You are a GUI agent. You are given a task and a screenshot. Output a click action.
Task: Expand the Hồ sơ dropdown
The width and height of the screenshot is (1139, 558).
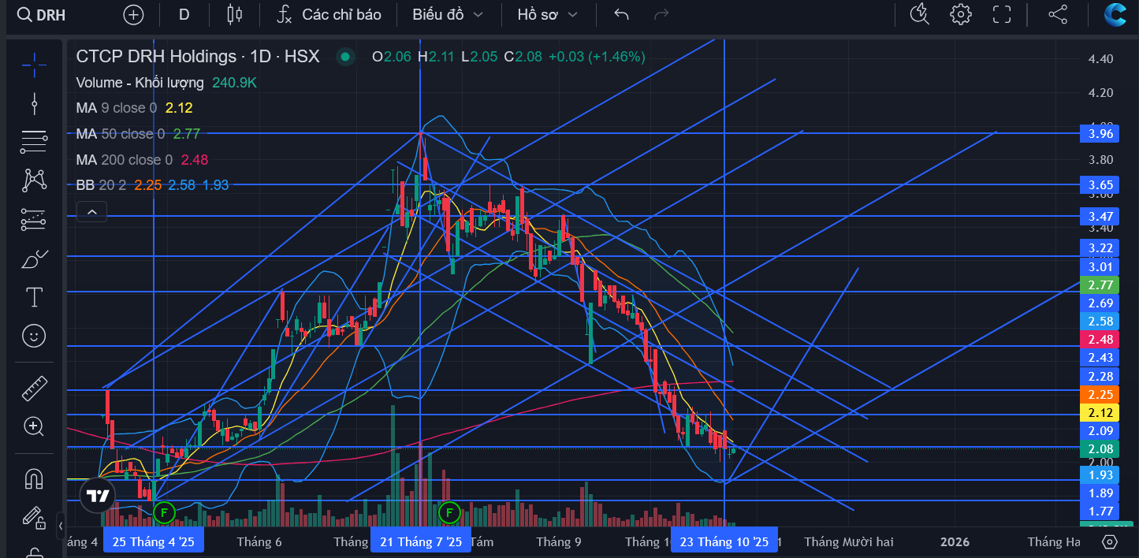click(547, 14)
